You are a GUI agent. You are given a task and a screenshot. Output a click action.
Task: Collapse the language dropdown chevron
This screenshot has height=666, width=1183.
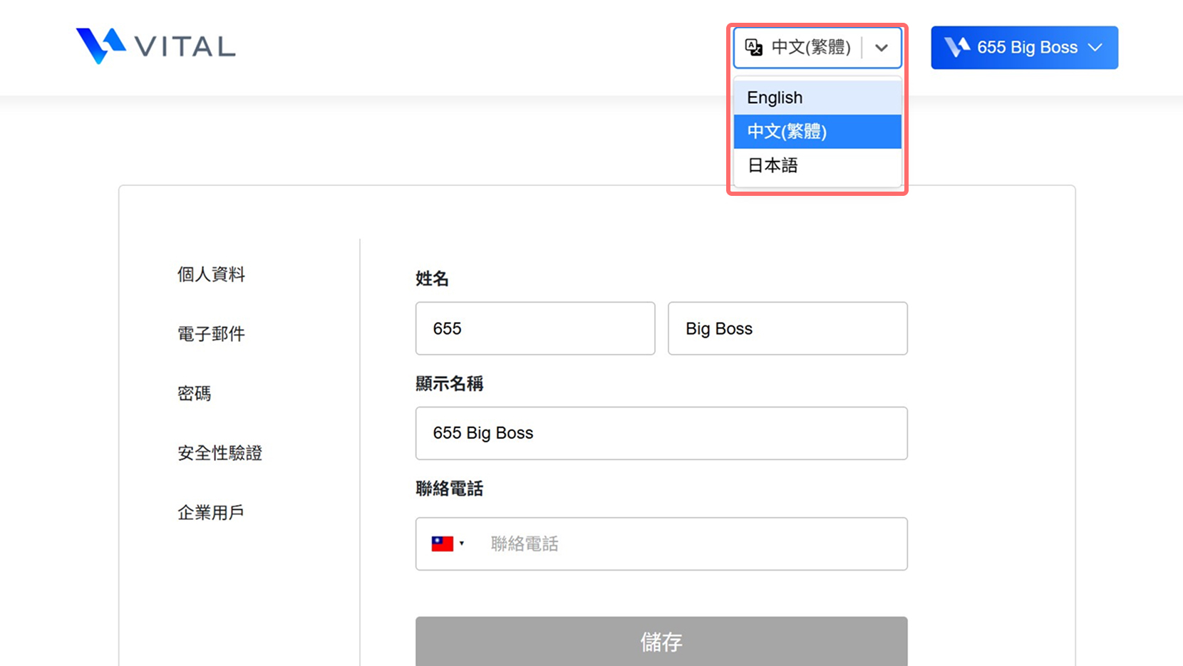click(x=882, y=48)
